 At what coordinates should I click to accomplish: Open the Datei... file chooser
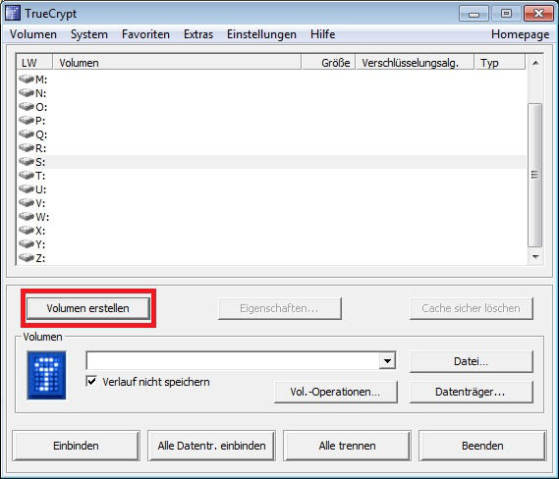tap(471, 361)
